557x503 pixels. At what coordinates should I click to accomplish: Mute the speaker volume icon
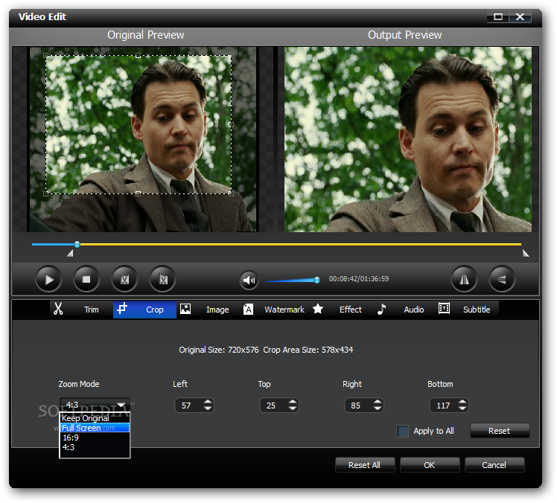[x=249, y=281]
